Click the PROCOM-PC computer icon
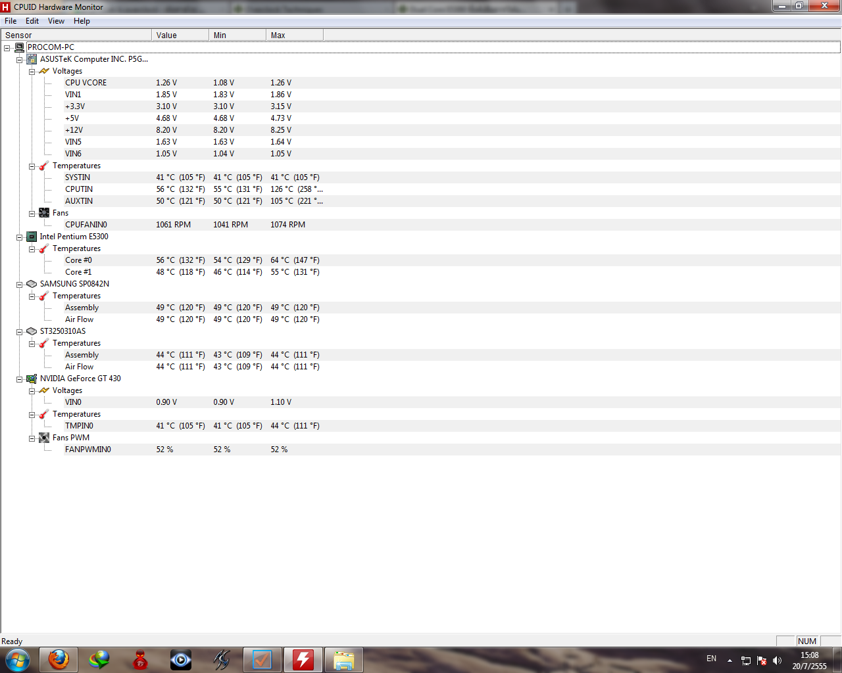This screenshot has height=673, width=842. (20, 47)
